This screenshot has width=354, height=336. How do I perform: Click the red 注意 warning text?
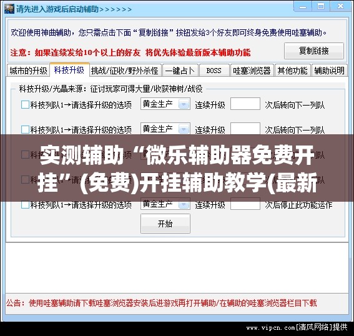130,53
